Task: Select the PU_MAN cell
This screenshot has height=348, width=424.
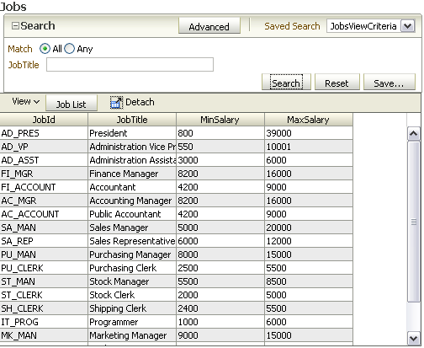Action: pos(44,254)
